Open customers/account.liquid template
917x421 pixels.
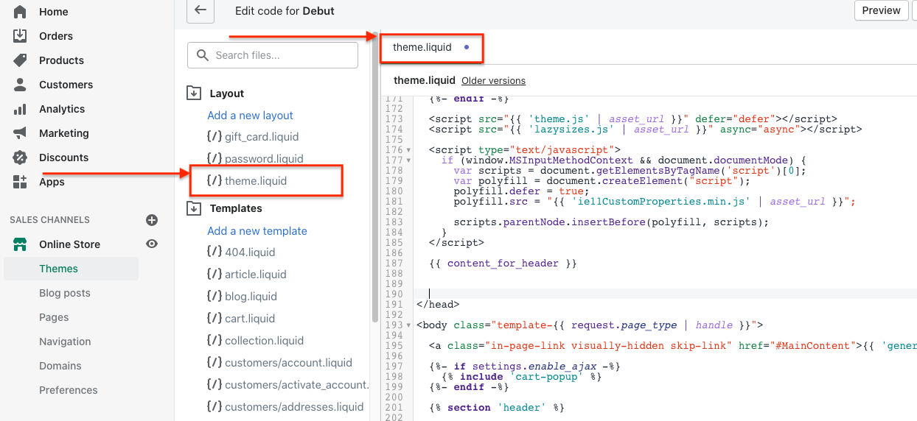click(288, 362)
